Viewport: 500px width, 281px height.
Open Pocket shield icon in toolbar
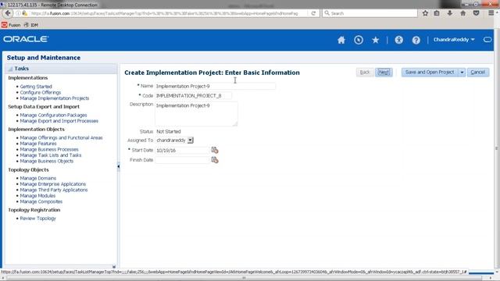pos(477,13)
